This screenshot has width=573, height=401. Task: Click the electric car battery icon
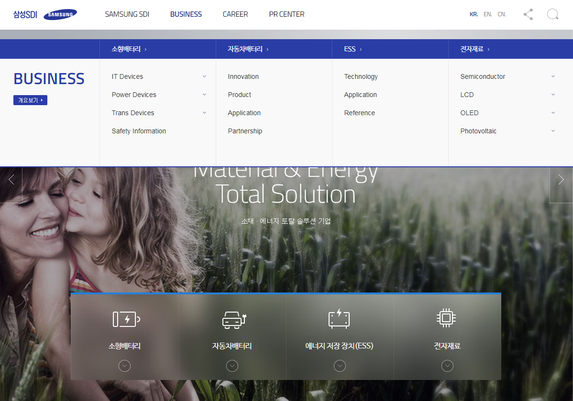234,320
